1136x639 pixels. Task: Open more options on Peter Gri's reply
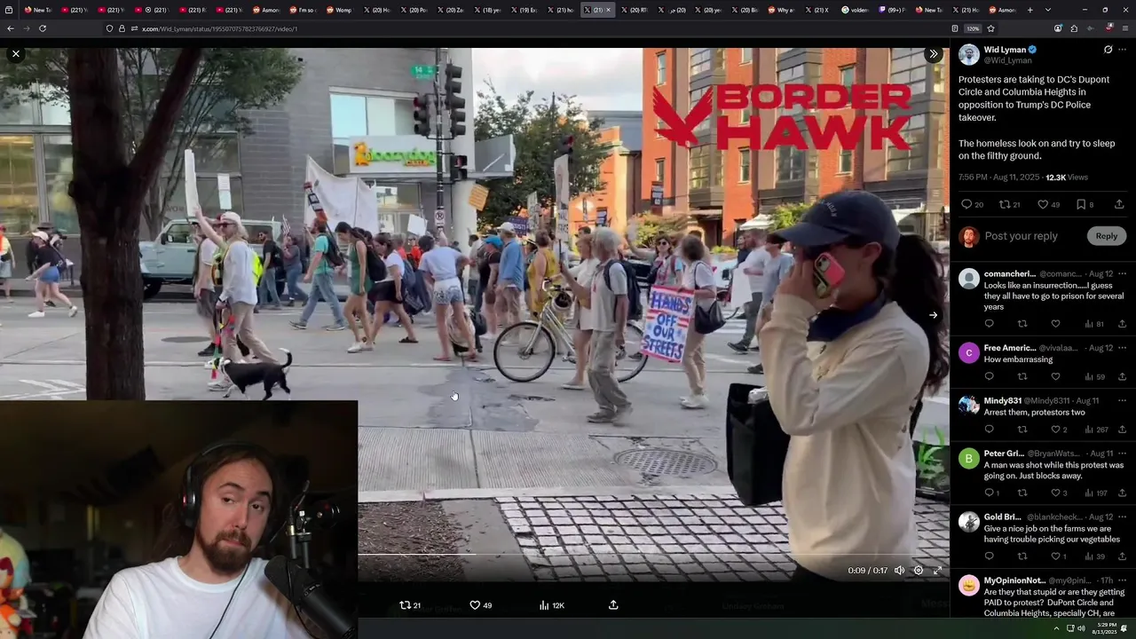(x=1123, y=454)
